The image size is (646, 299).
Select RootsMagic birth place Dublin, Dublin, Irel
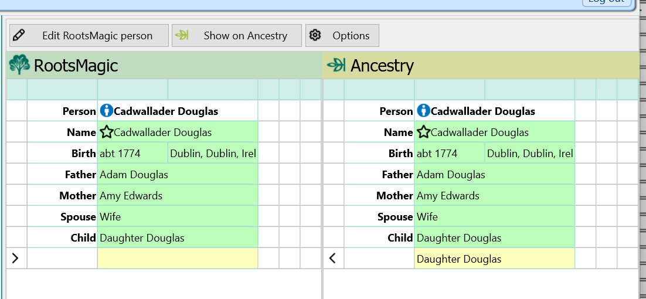coord(213,153)
